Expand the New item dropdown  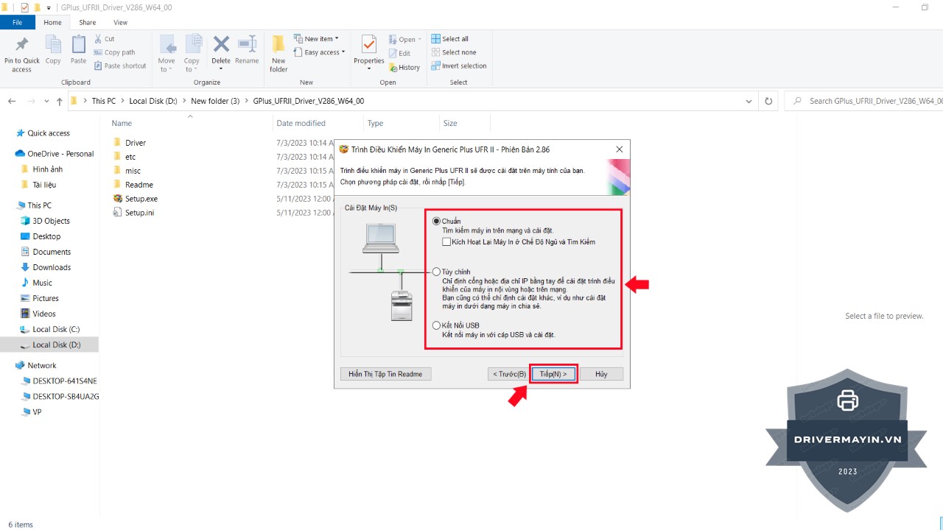[317, 39]
